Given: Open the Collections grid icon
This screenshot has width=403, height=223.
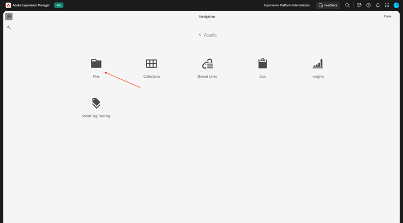Looking at the screenshot, I should [x=152, y=64].
